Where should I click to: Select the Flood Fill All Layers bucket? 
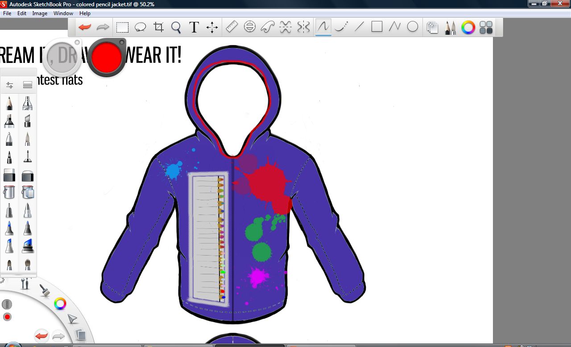28,192
